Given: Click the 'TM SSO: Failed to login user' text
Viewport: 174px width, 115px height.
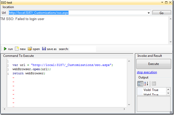Looking at the screenshot, I should [x=22, y=19].
